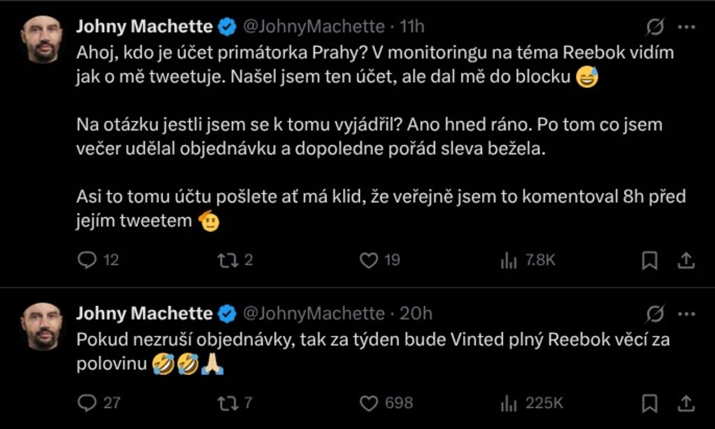Reply to the tweet about primátorka Prahy

click(x=88, y=260)
